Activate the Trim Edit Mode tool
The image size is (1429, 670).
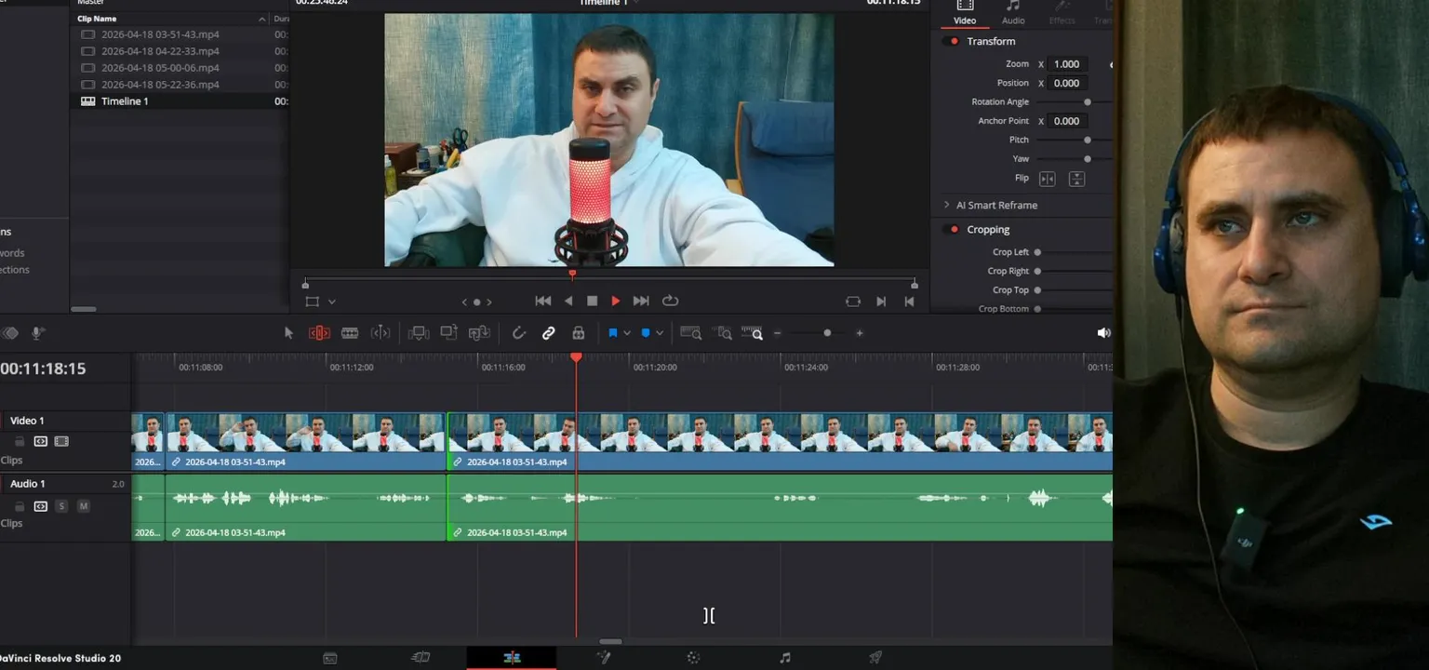(x=319, y=333)
